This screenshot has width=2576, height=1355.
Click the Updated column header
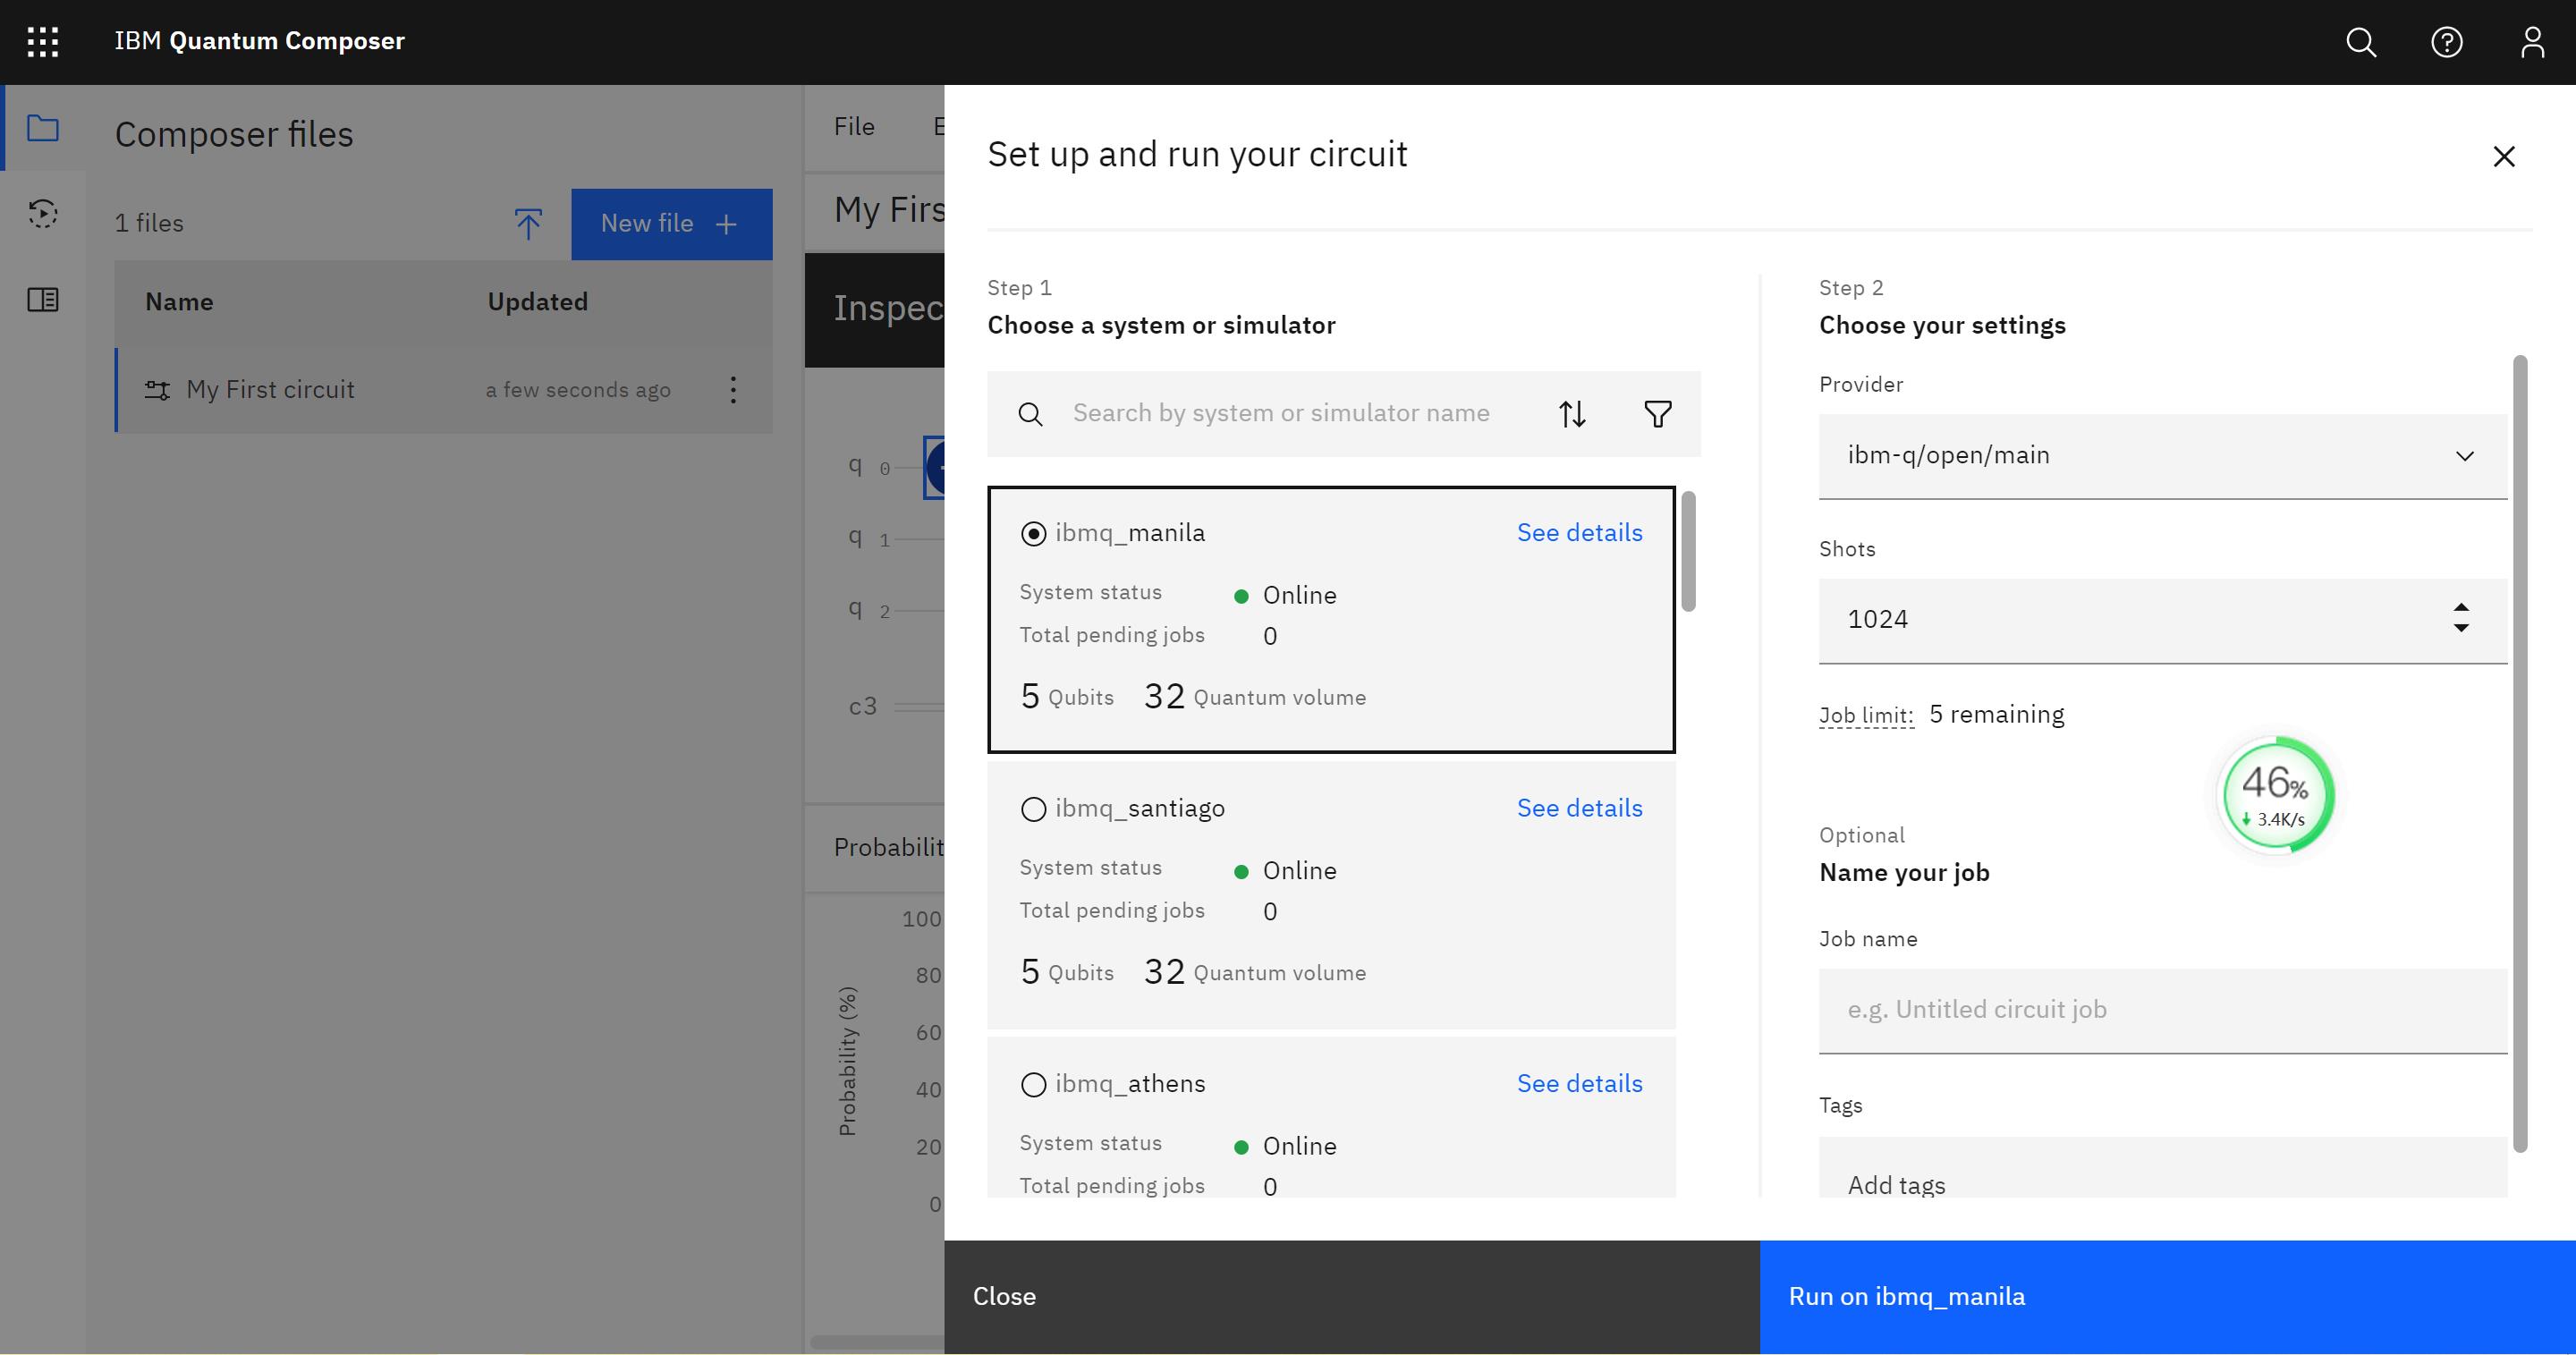point(537,302)
